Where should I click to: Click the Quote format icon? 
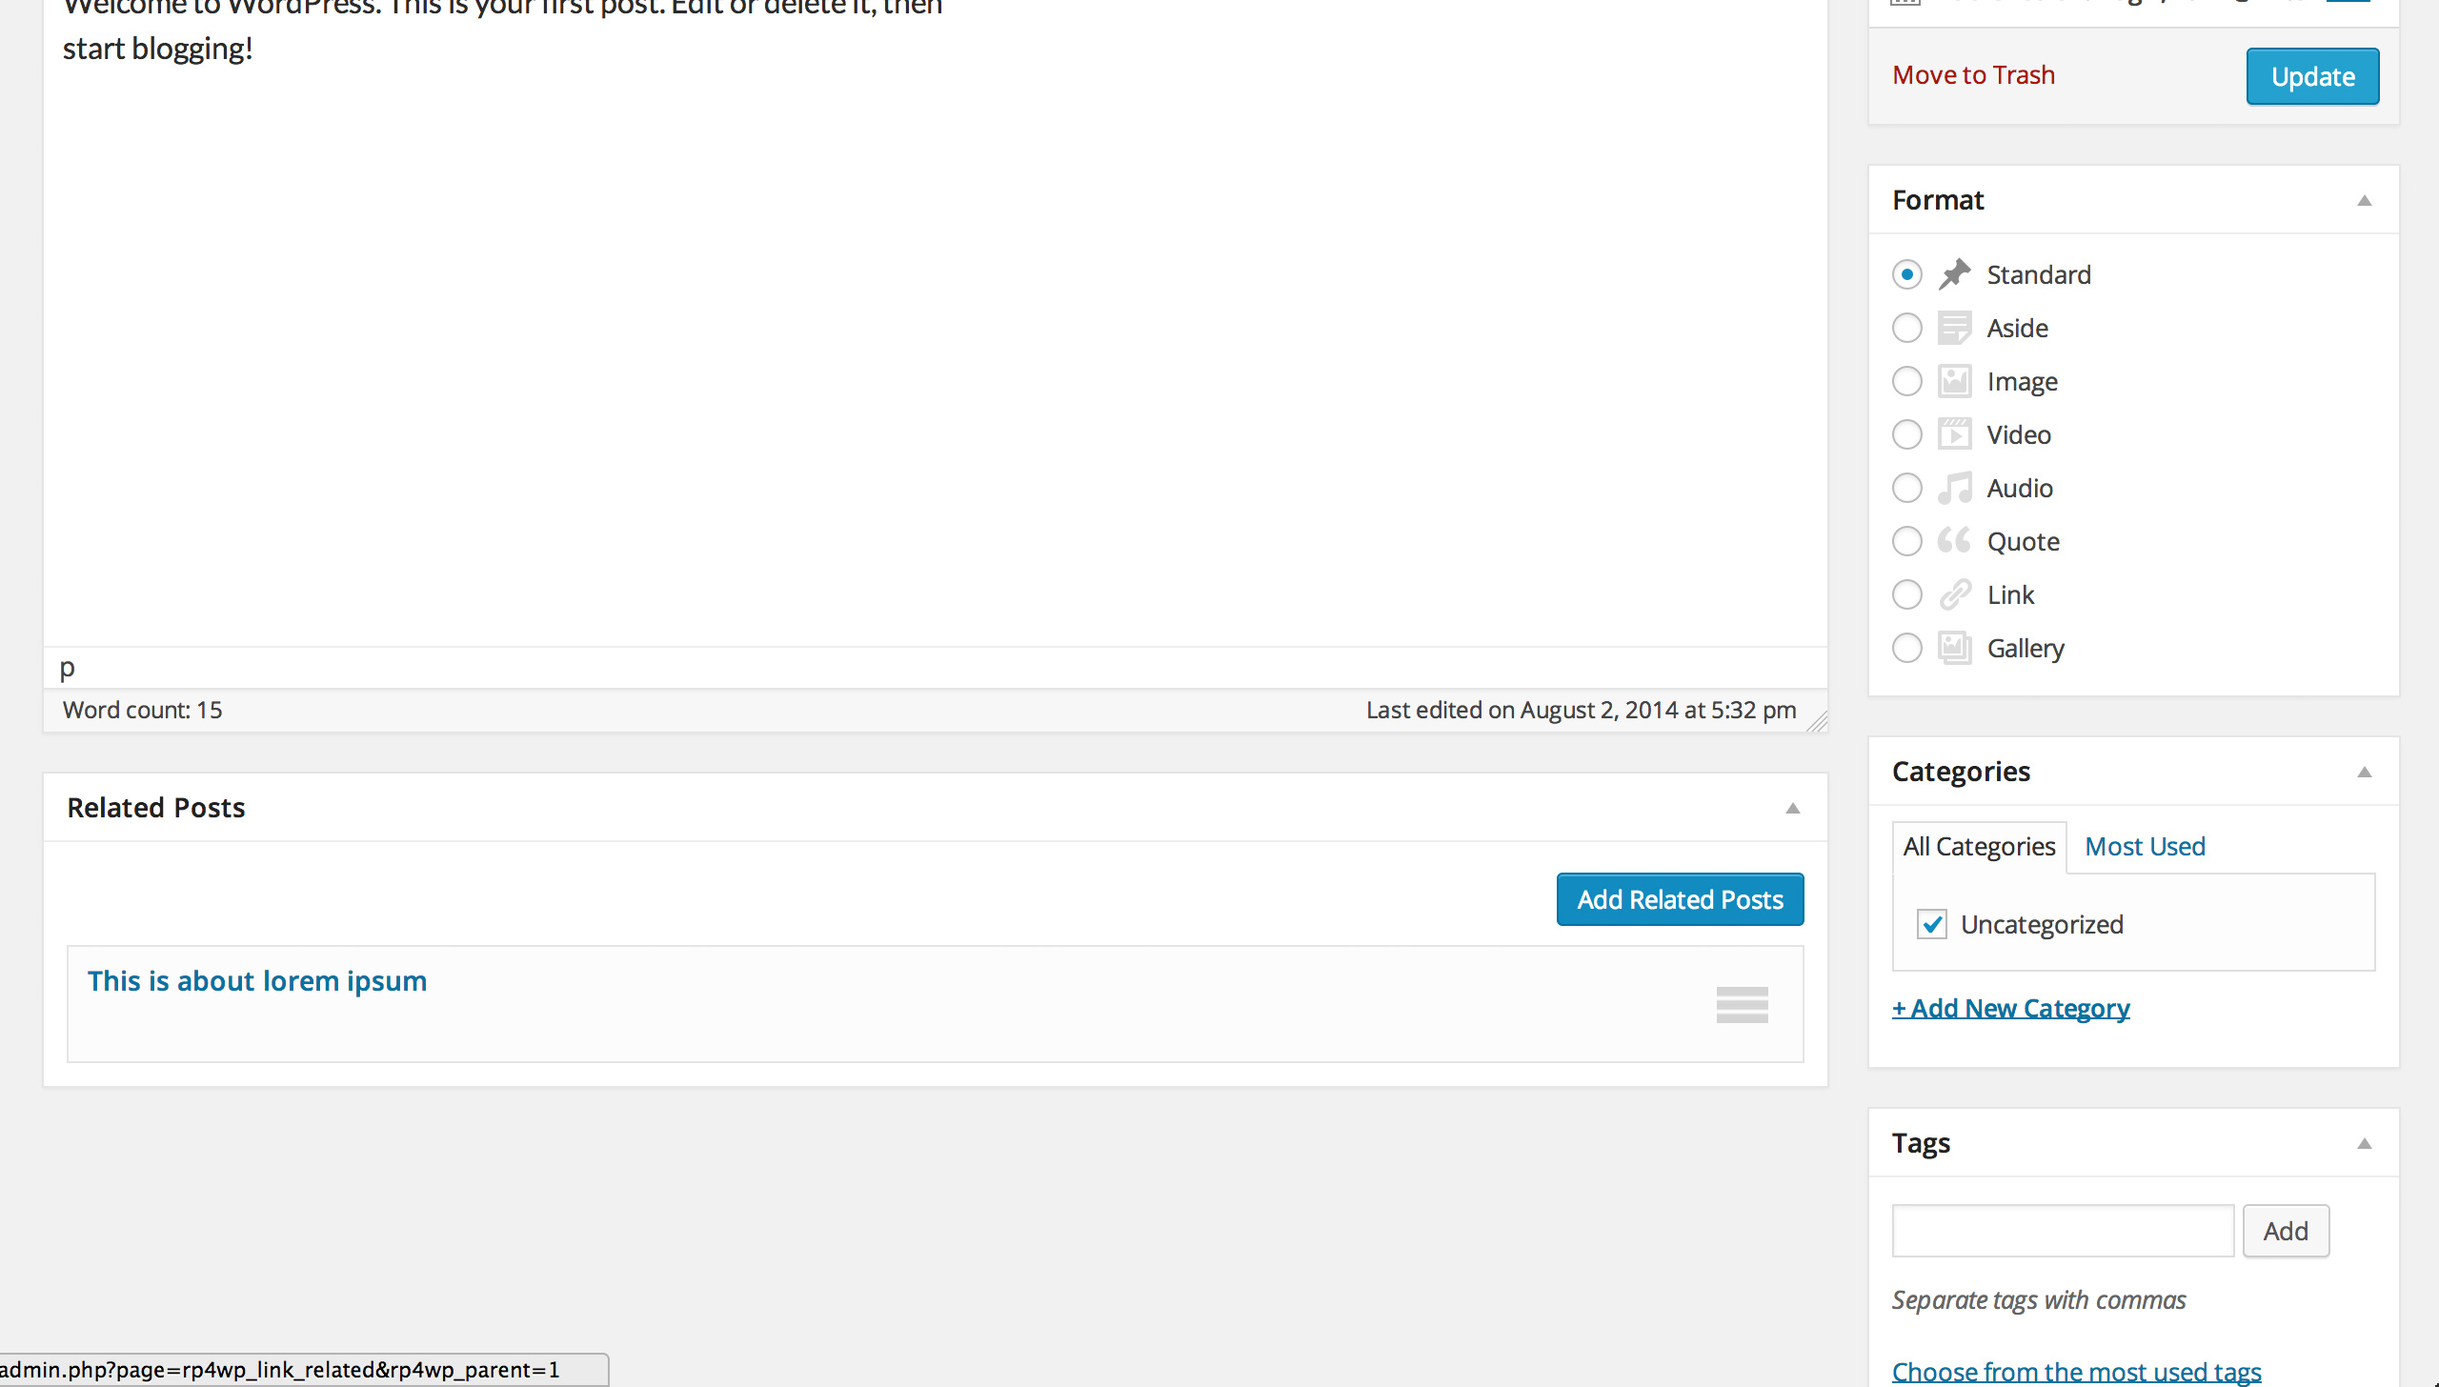click(x=1951, y=541)
